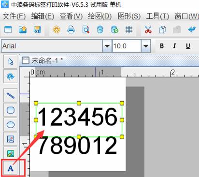This screenshot has height=177, width=199.
Task: Select the text tool A icon
Action: [x=11, y=168]
